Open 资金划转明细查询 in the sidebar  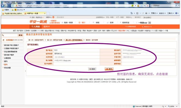11,52
